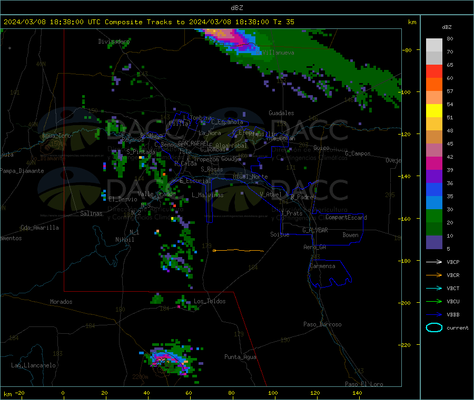This screenshot has width=474, height=400.
Task: Click the blue VBBB arrow legend icon
Action: click(434, 315)
